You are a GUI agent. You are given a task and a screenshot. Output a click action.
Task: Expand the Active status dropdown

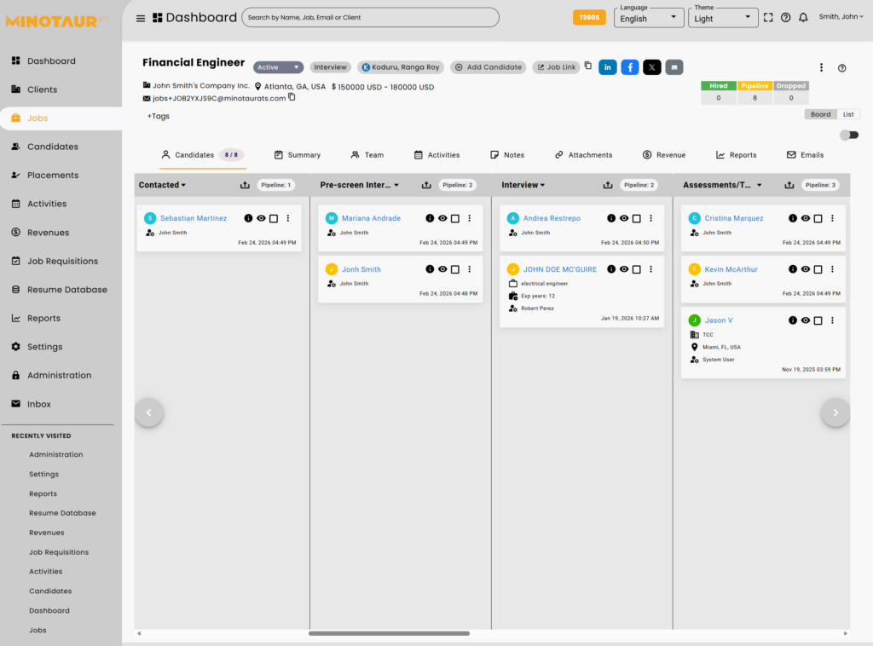(279, 67)
